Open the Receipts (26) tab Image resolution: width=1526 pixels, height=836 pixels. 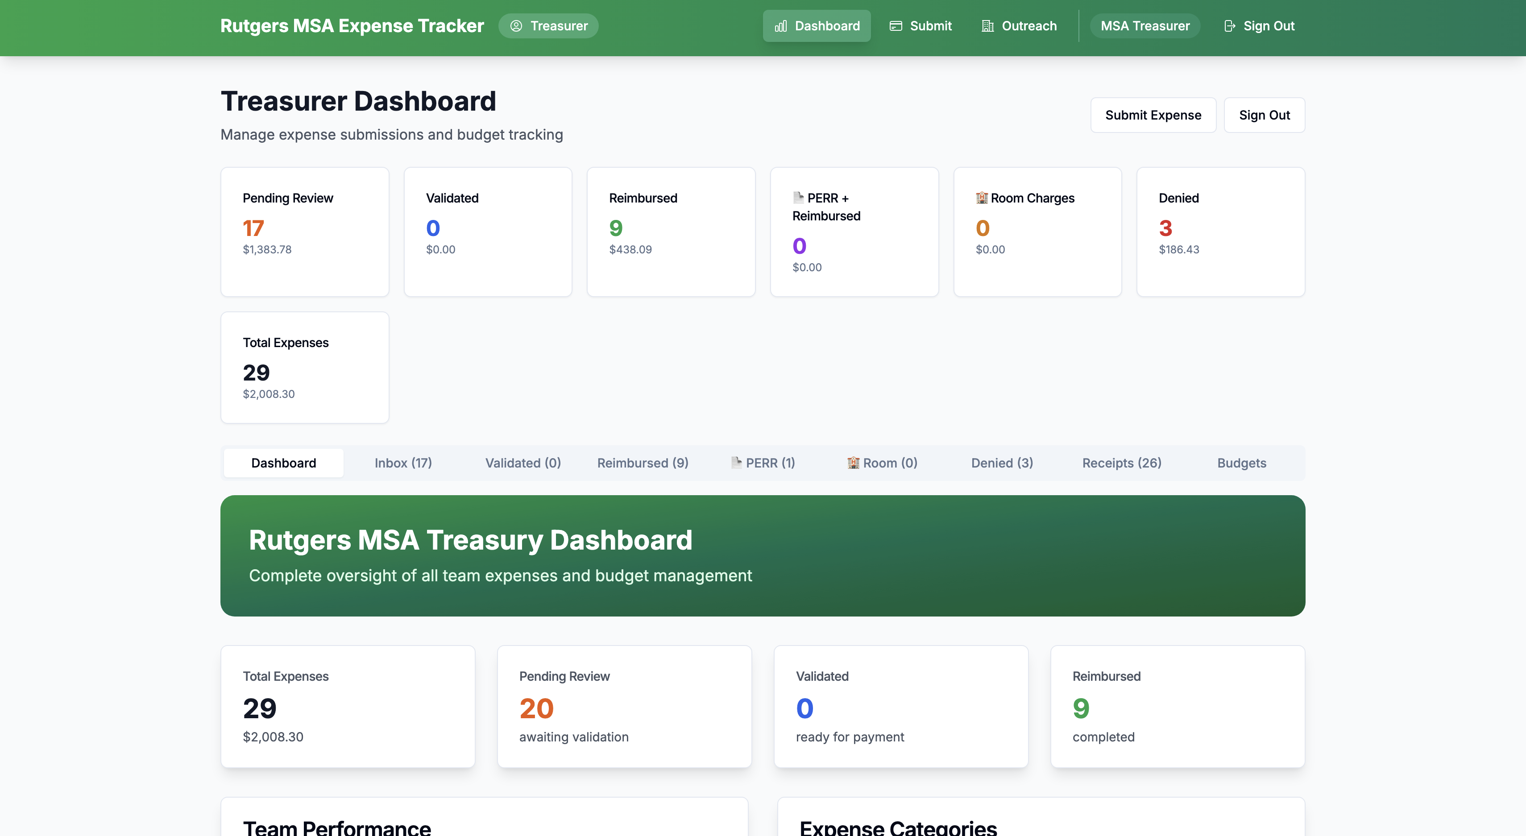[1121, 463]
